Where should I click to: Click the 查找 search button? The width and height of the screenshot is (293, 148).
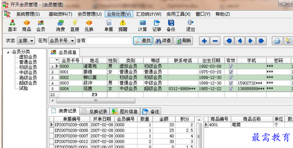[143, 41]
